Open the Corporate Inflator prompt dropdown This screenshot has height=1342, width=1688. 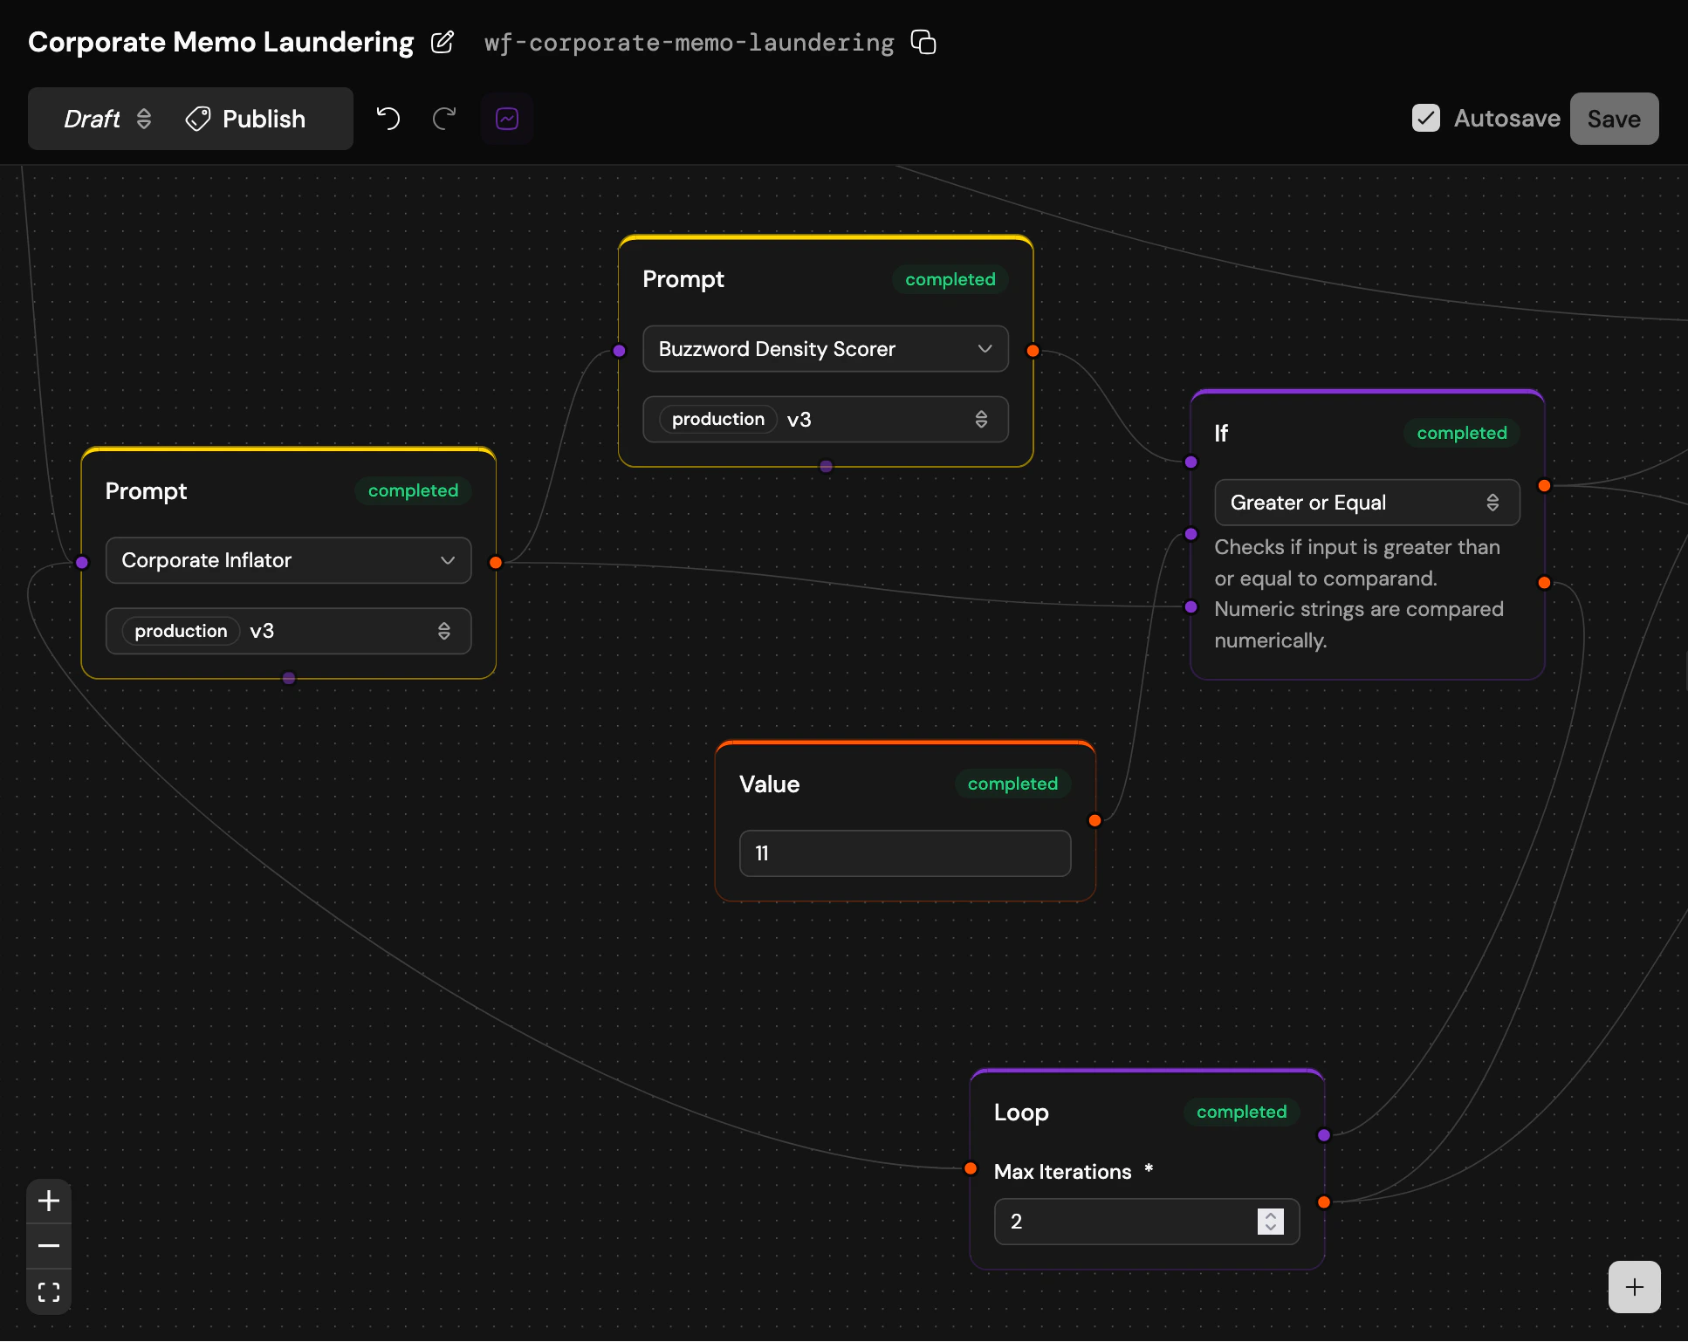[288, 560]
